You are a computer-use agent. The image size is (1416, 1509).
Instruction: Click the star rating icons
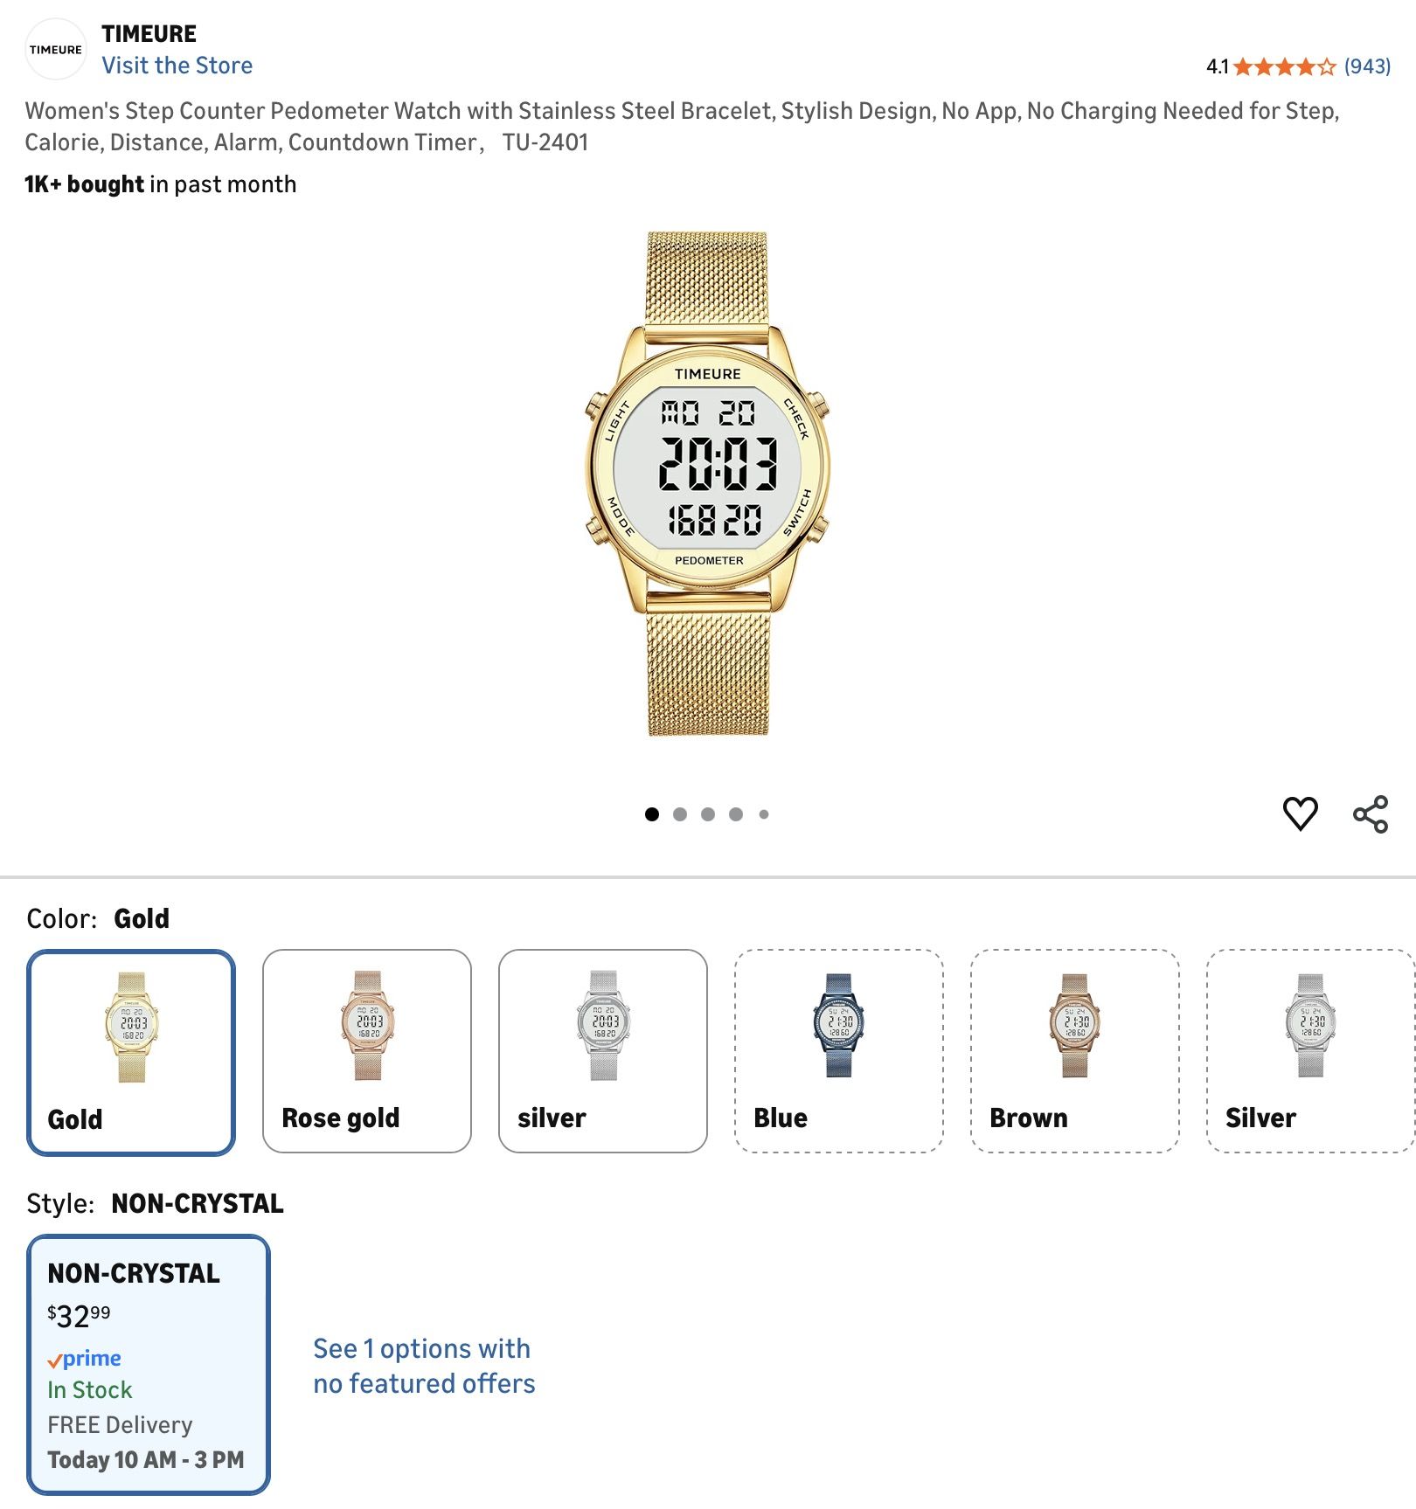(x=1284, y=66)
